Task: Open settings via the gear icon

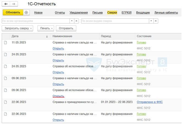Action: tap(26, 12)
